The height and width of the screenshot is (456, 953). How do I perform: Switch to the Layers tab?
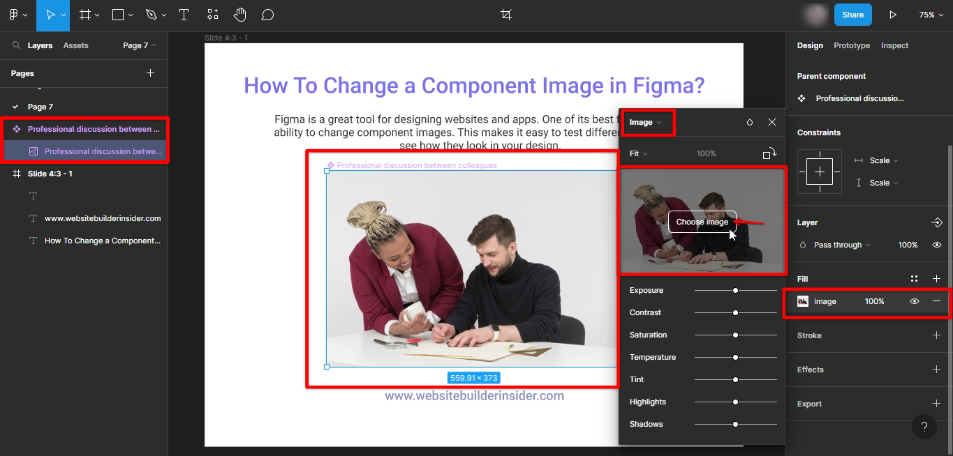point(40,45)
